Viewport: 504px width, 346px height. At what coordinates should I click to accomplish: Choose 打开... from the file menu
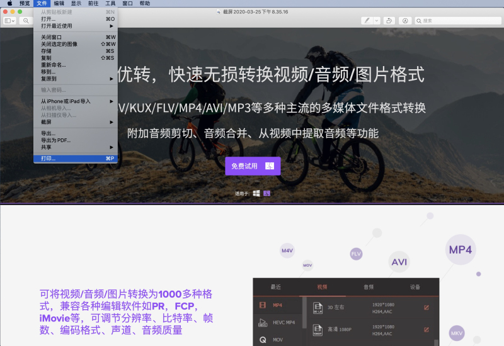click(76, 19)
